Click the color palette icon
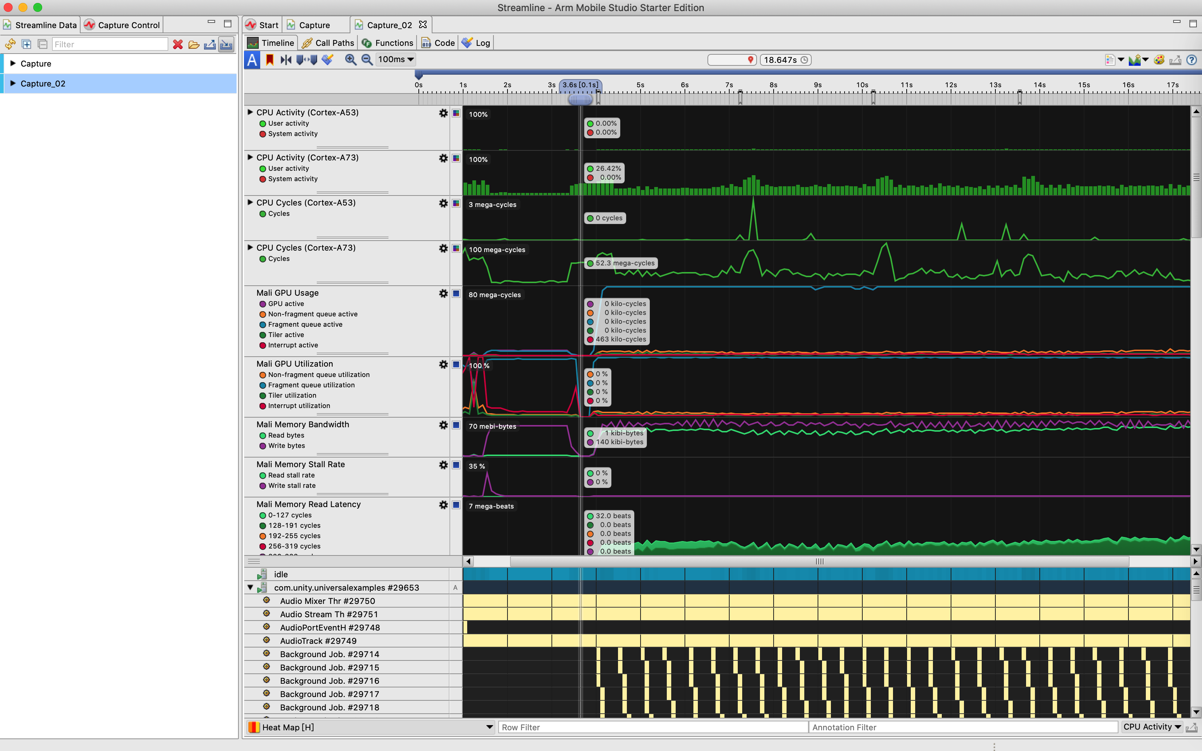1202x751 pixels. coord(1159,60)
